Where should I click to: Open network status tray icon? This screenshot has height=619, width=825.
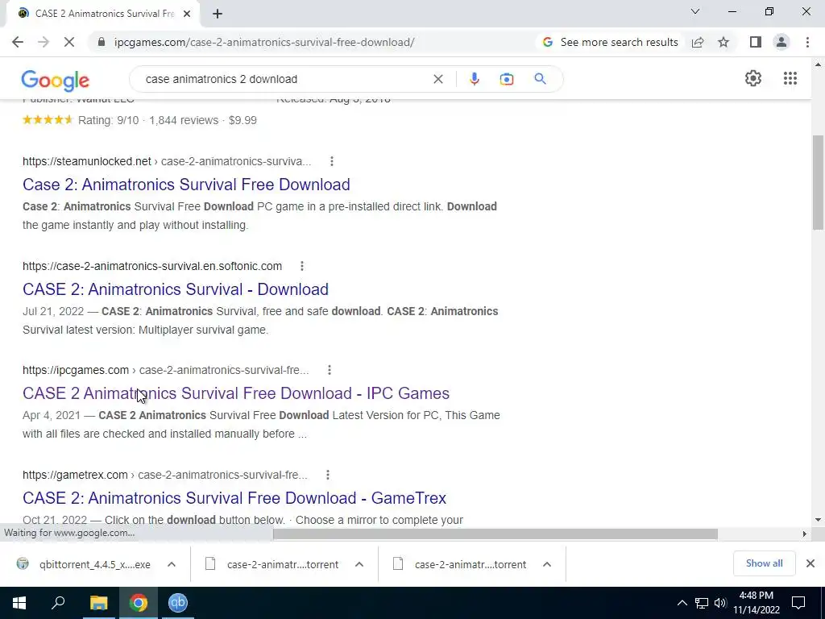point(702,603)
